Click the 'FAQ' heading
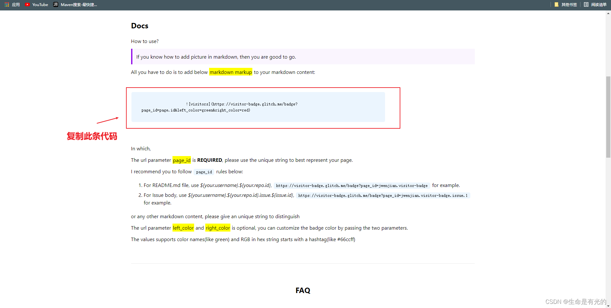 pyautogui.click(x=303, y=290)
